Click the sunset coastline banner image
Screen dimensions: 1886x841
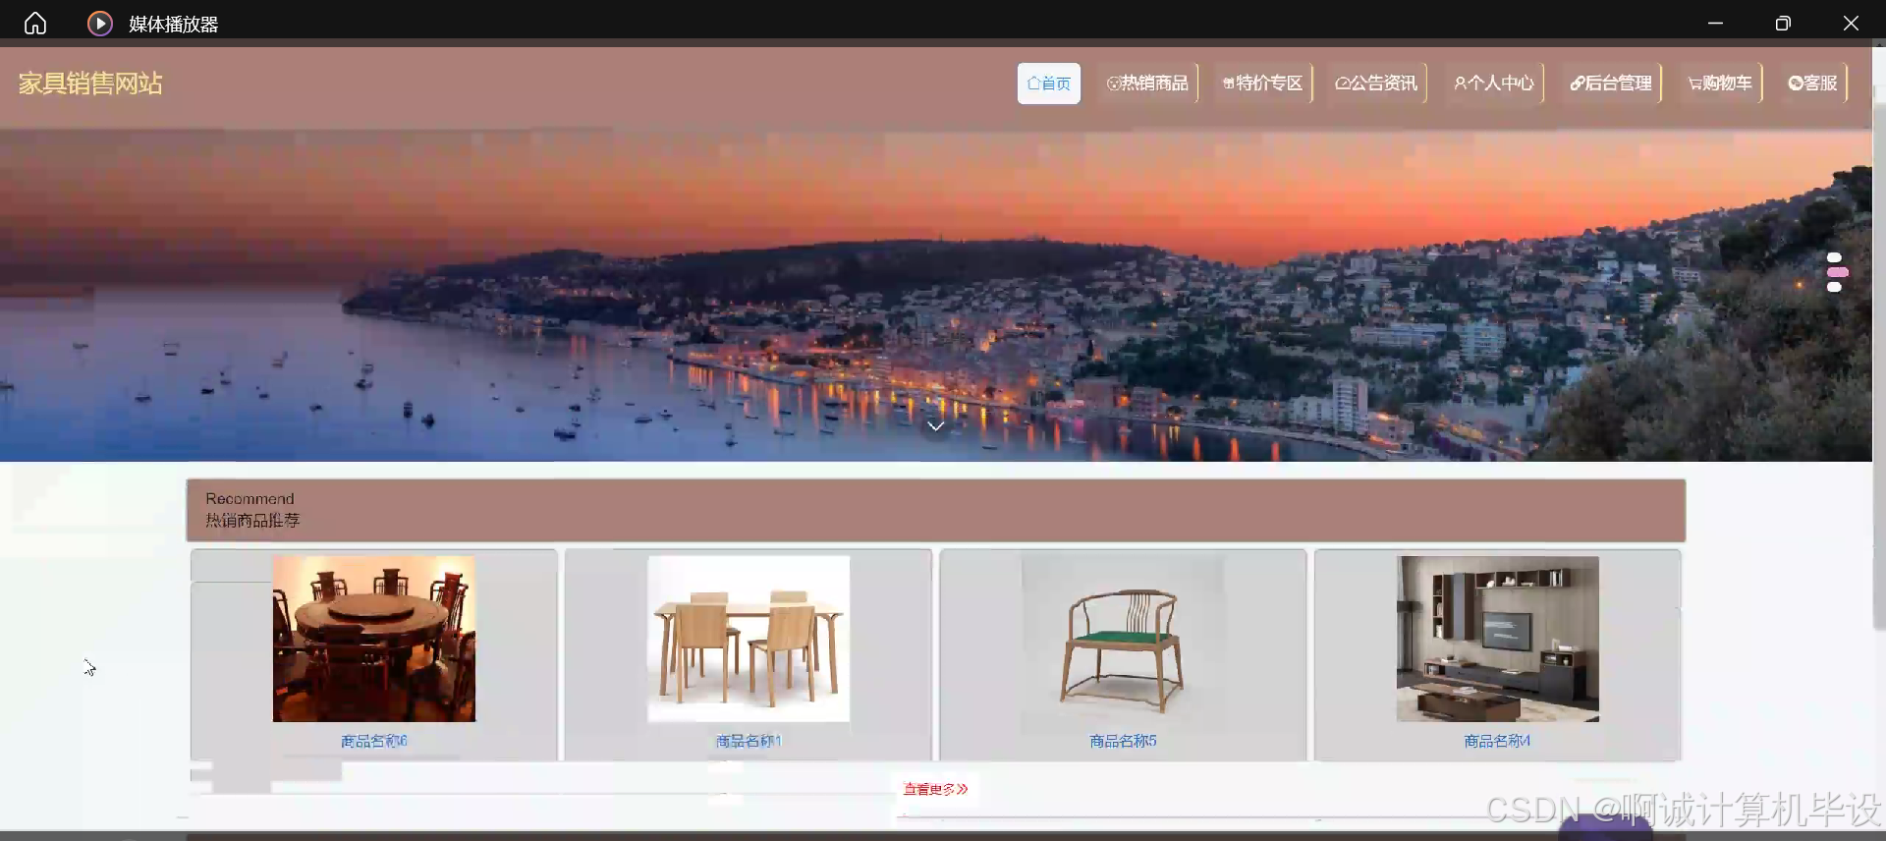[x=936, y=295]
